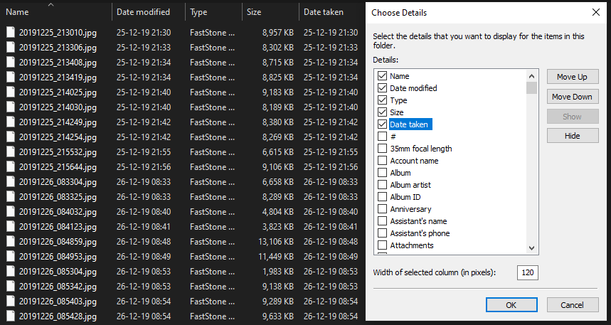Uncheck the Date modified checkbox
611x325 pixels.
(382, 88)
